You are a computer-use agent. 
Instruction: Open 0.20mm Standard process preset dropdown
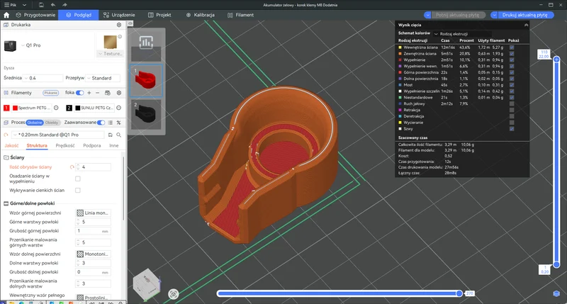58,135
